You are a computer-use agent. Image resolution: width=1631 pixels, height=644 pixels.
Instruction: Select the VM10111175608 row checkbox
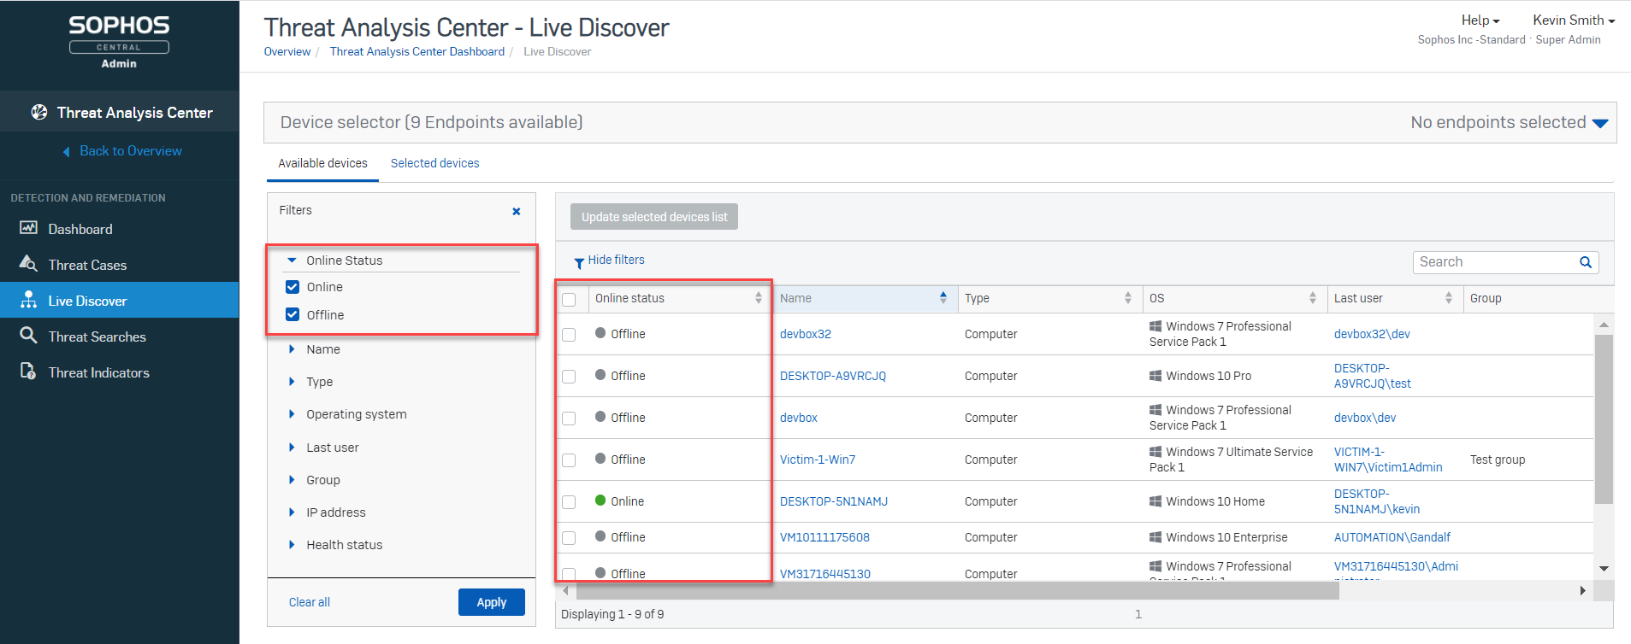(569, 538)
